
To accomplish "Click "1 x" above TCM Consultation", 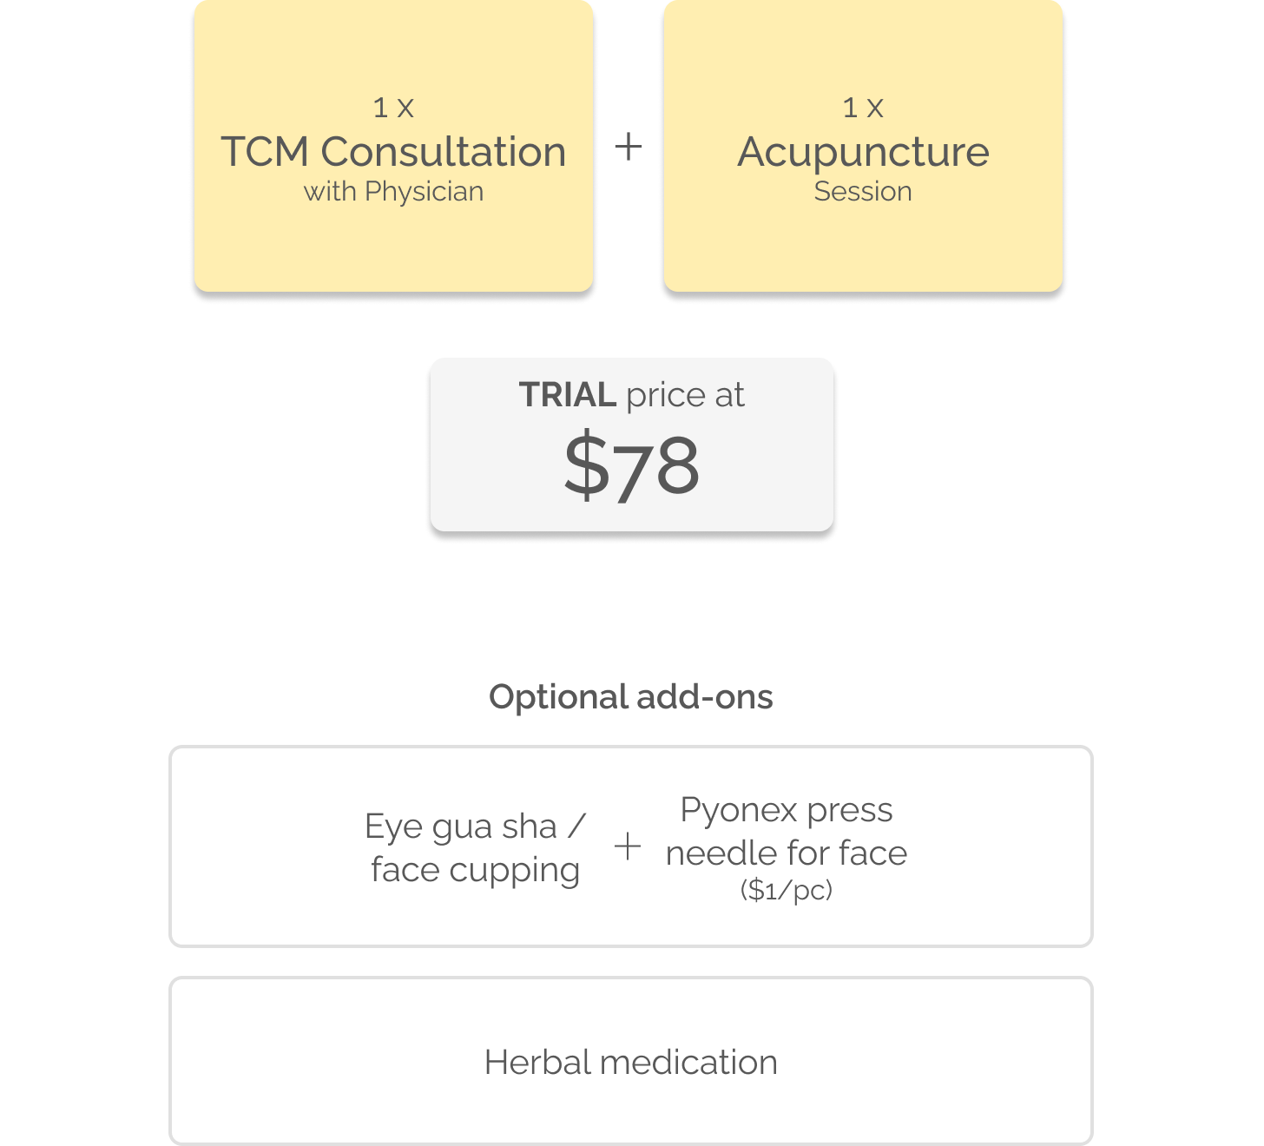I will 393,108.
